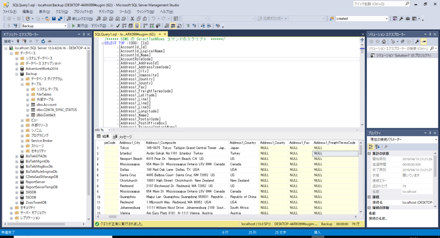
Task: Click Display Estimated Execution Plan icon
Action: (124, 26)
